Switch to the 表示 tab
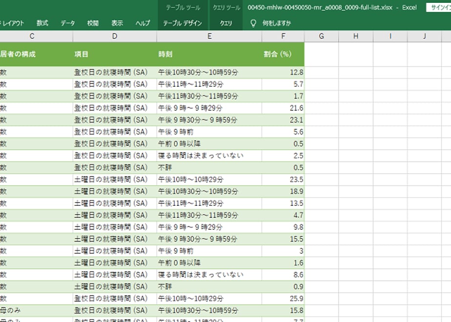 (117, 23)
